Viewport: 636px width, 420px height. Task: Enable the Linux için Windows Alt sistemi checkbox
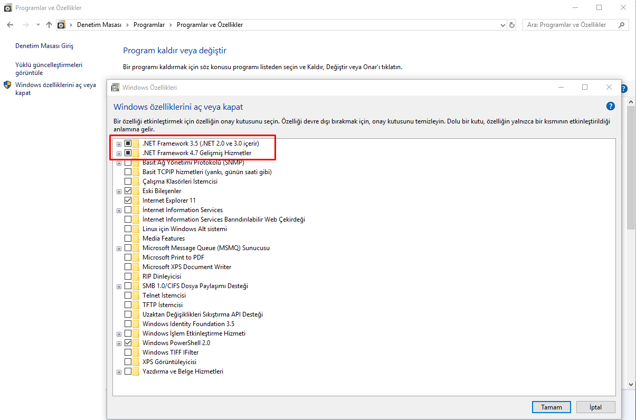pyautogui.click(x=128, y=229)
